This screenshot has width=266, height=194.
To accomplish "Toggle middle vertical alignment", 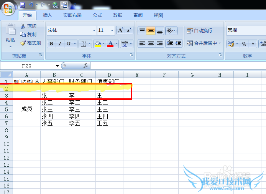I will point(151,31).
